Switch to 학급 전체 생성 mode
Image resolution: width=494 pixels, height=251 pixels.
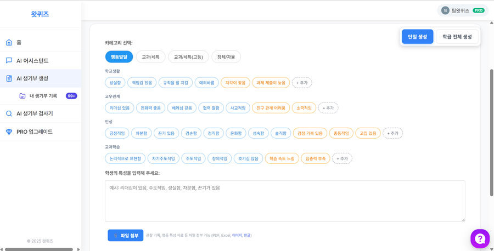click(x=457, y=37)
